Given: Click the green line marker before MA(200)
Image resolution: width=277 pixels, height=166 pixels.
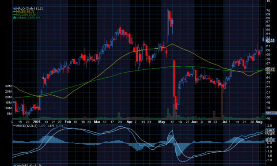Looking at the screenshot, I should [15, 15].
